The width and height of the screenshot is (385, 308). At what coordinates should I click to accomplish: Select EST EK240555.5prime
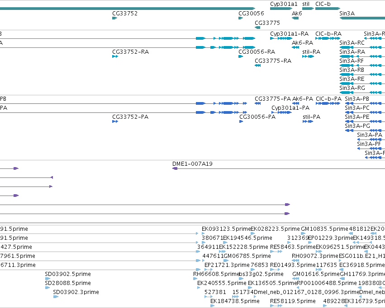click(199, 288)
